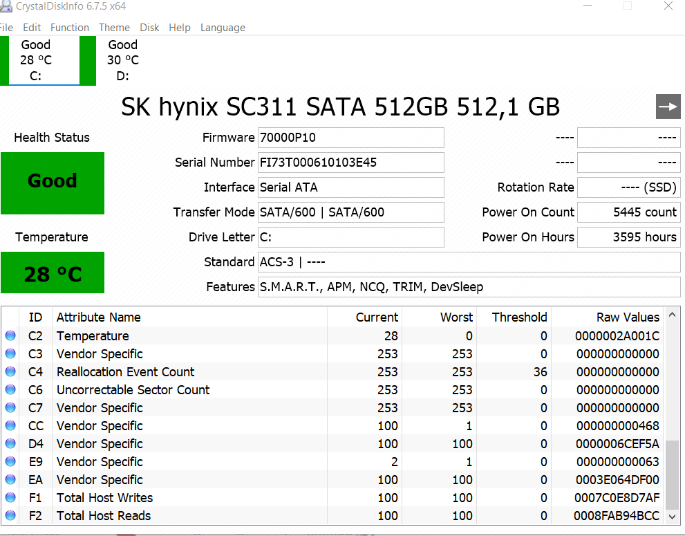Open the Disk menu
This screenshot has height=536, width=685.
[149, 28]
